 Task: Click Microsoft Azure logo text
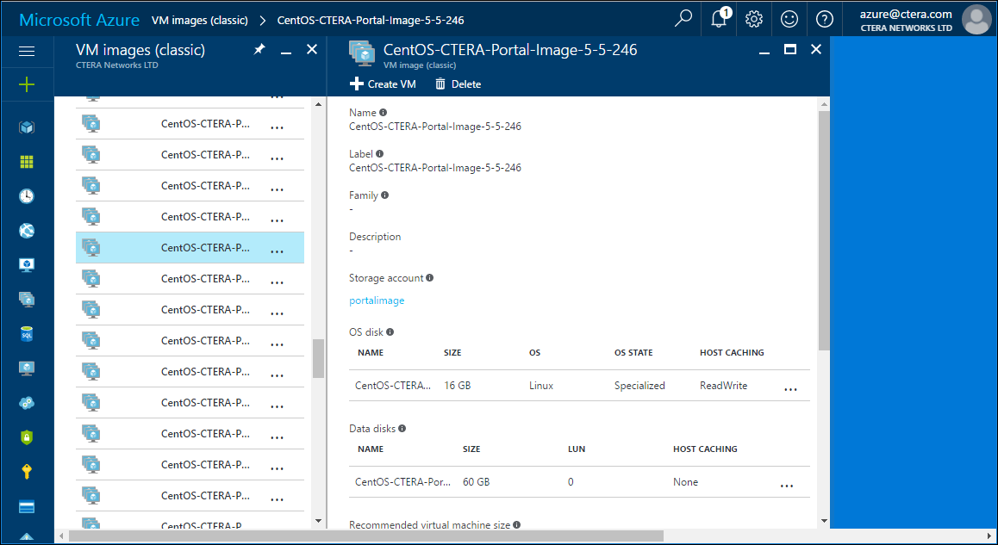(x=79, y=20)
